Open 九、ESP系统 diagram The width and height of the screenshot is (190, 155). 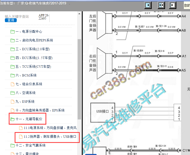point(25,101)
